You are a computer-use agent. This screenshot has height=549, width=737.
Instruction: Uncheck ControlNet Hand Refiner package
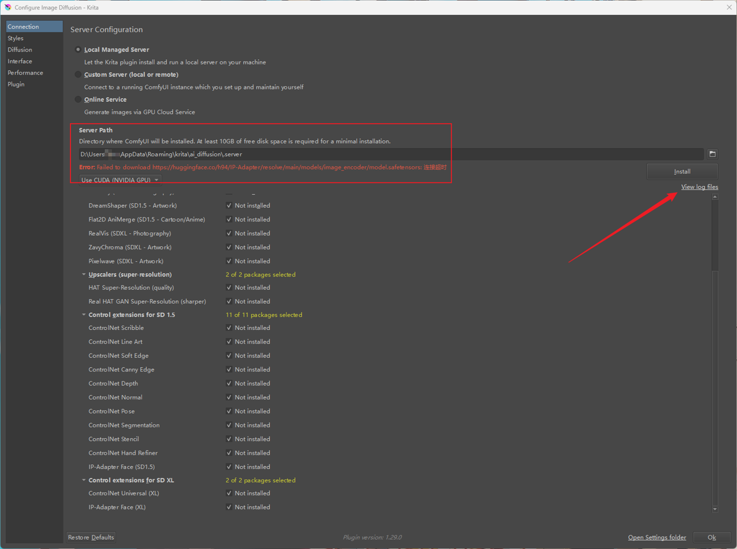228,453
